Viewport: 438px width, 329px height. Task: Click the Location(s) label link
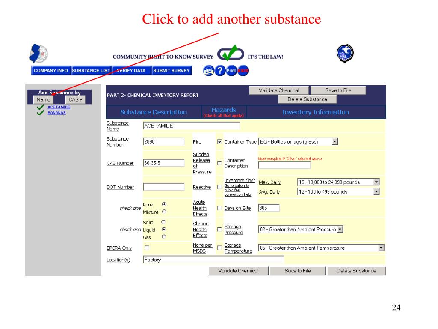point(118,260)
